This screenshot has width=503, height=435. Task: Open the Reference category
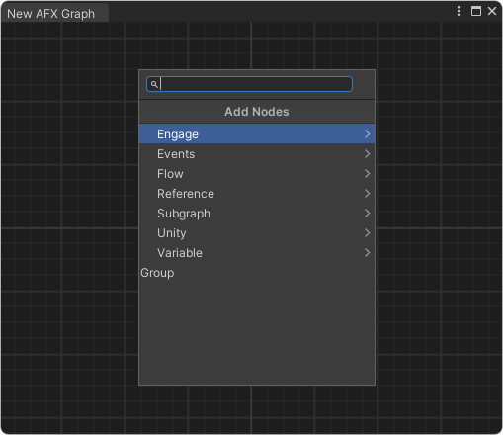pos(257,194)
